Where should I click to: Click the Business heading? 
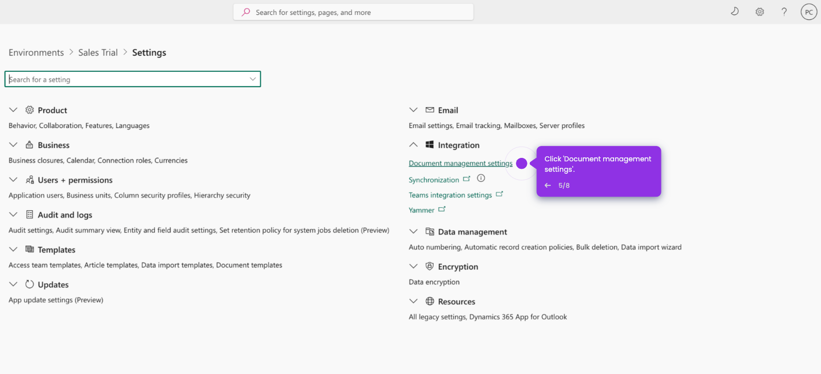click(x=54, y=145)
